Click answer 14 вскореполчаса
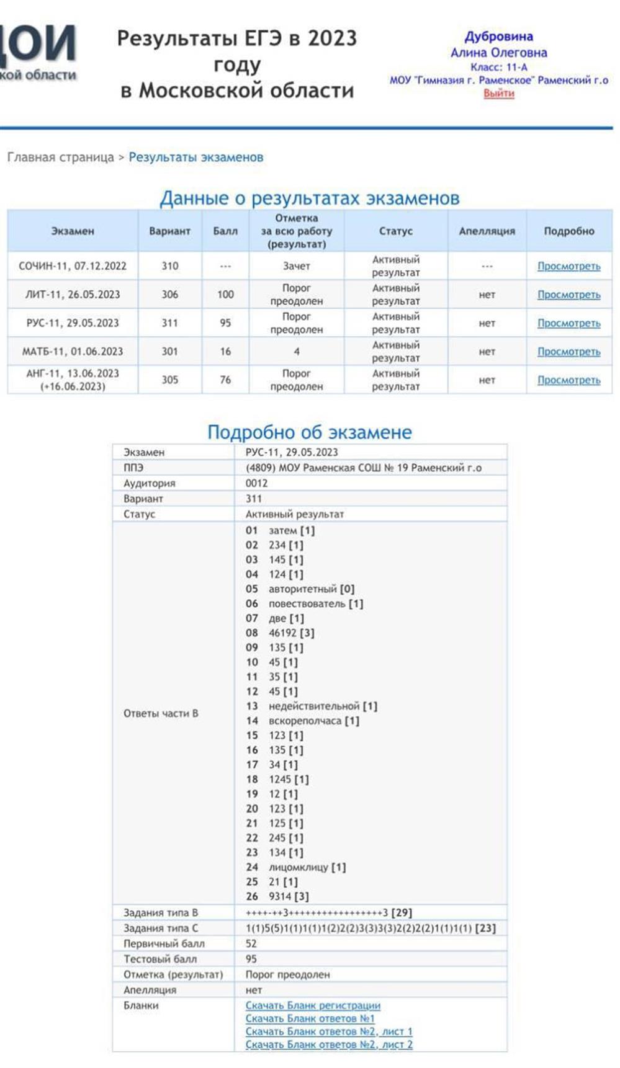The image size is (620, 1068). point(302,721)
